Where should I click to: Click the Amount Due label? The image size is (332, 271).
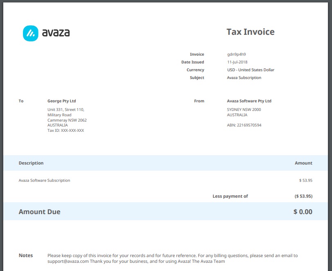(39, 212)
